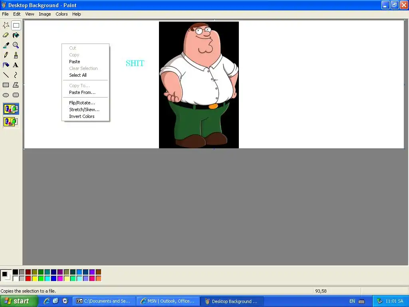
Task: Click the system tray icon beside the clock
Action: pos(379,301)
